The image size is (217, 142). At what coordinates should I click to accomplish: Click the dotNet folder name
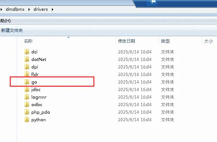pos(39,60)
